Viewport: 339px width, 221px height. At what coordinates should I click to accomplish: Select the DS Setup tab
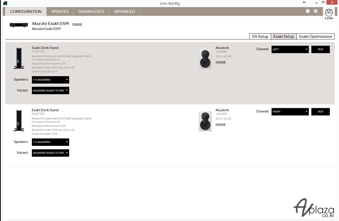coord(260,36)
